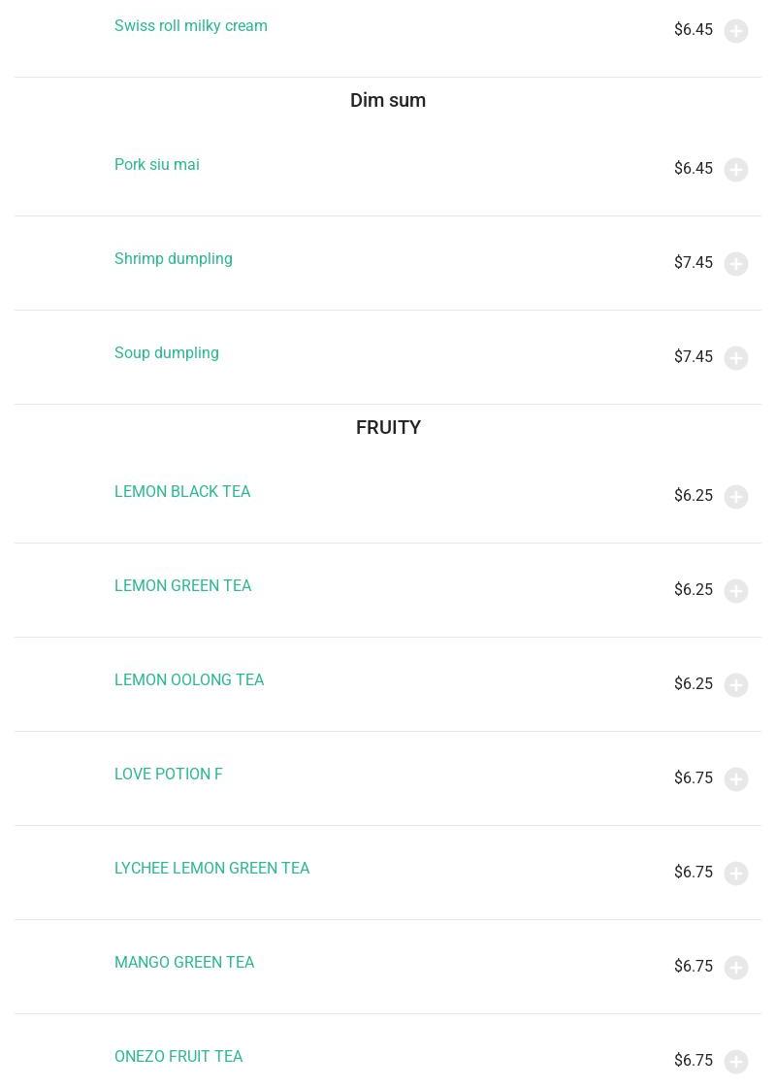Click plus icon for MANGO GREEN TEA
The height and width of the screenshot is (1089, 776).
[x=736, y=968]
